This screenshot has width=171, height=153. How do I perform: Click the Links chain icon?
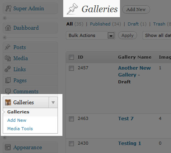(8, 69)
